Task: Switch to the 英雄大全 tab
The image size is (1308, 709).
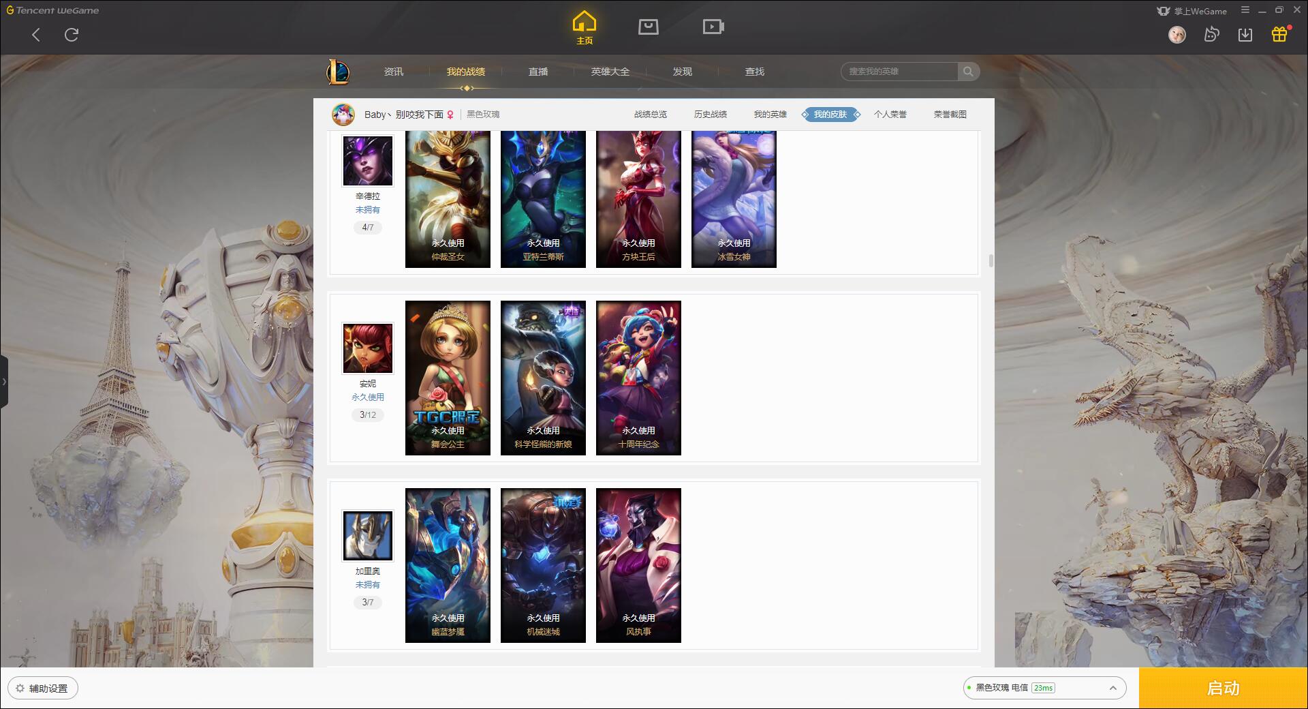Action: [x=610, y=72]
